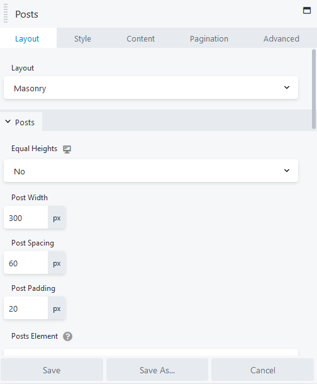Image resolution: width=317 pixels, height=384 pixels.
Task: Open the Pagination tab
Action: click(x=209, y=38)
